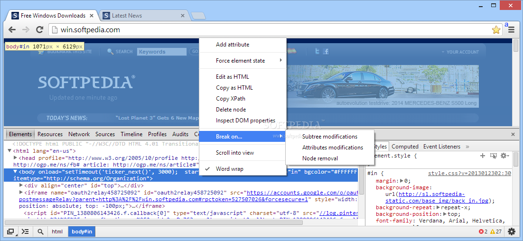Open the Event Listeners tab
The image size is (523, 241).
click(x=442, y=147)
